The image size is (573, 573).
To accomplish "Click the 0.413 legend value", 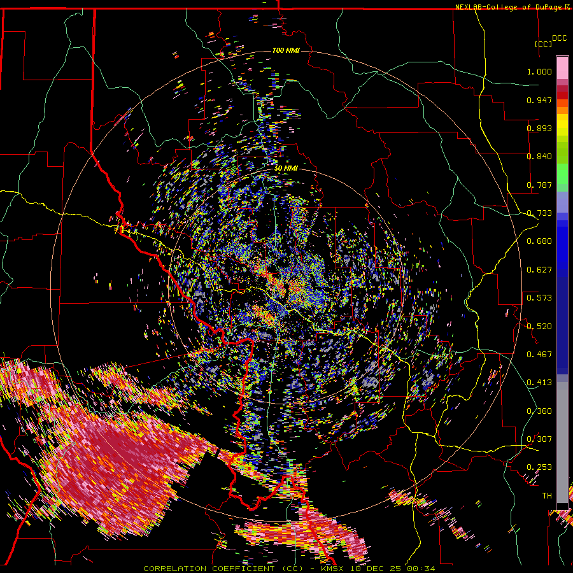I will coord(539,383).
